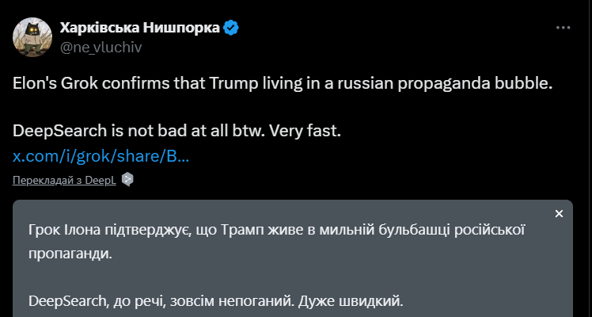Click the DeepL logo icon
This screenshot has width=592, height=317.
tap(127, 179)
